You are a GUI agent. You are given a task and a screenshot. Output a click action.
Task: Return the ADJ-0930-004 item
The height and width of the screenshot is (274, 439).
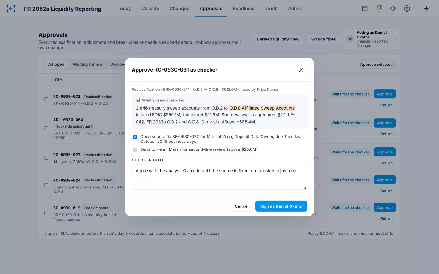click(386, 134)
